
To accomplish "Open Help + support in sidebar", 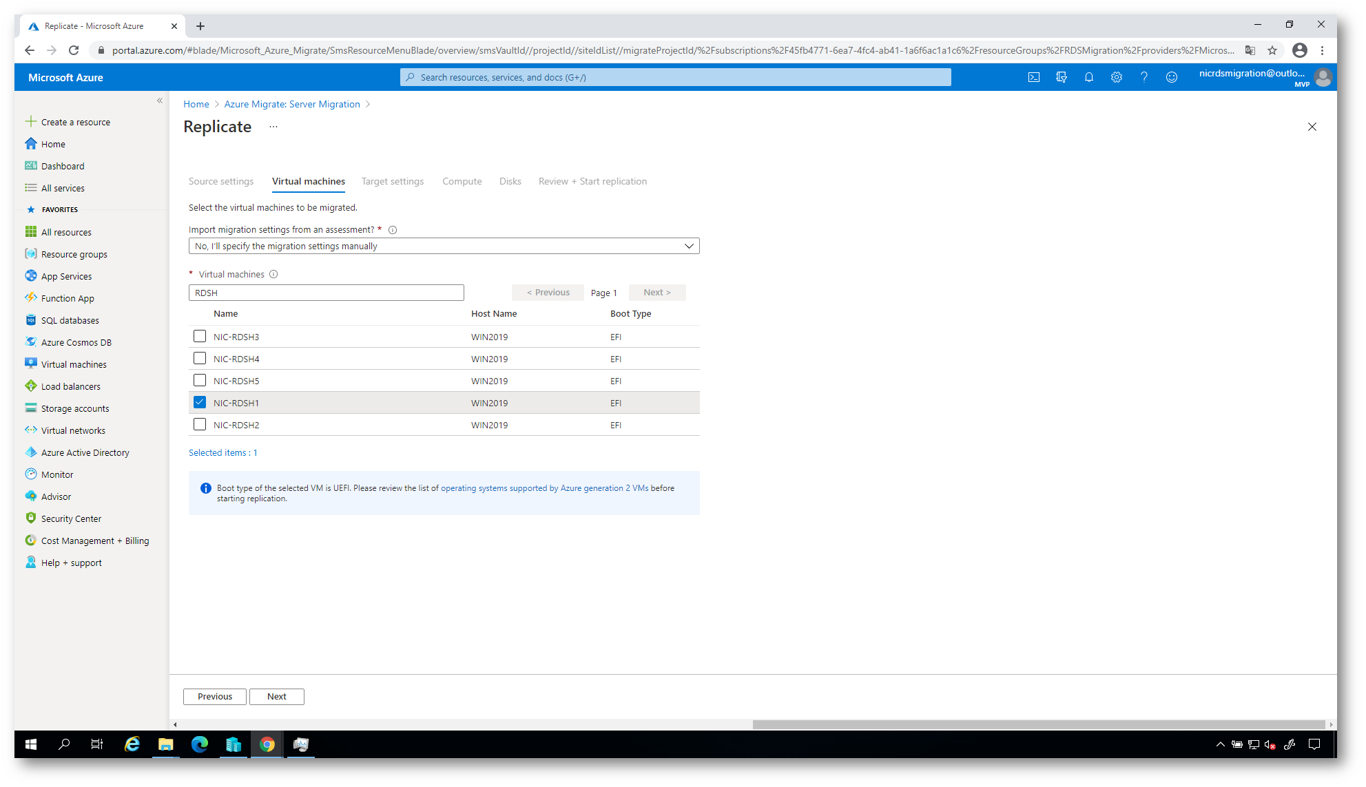I will 71,563.
